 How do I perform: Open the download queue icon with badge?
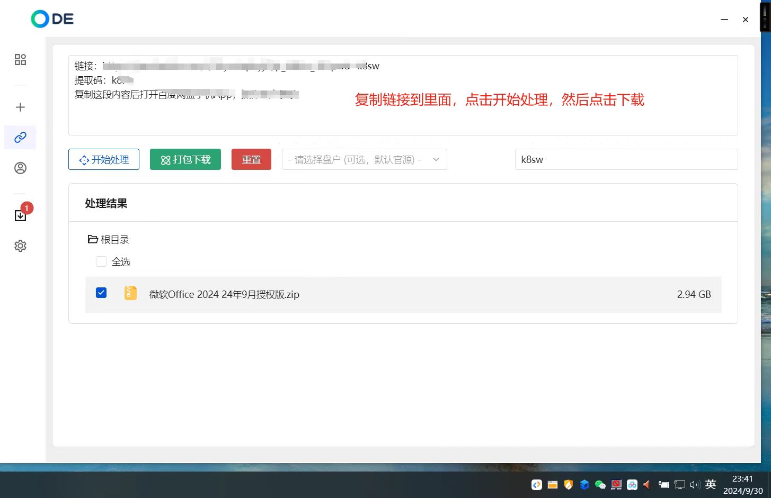20,215
